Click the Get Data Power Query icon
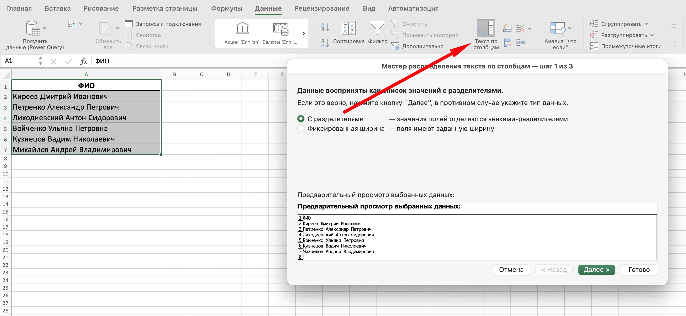Viewport: 686px width, 316px height. click(33, 28)
